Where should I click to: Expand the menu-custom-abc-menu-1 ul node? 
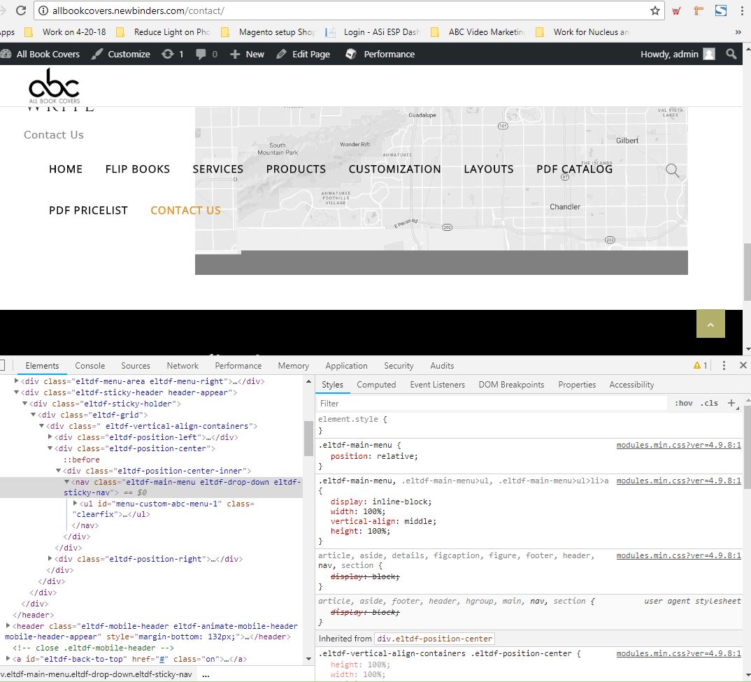click(76, 503)
